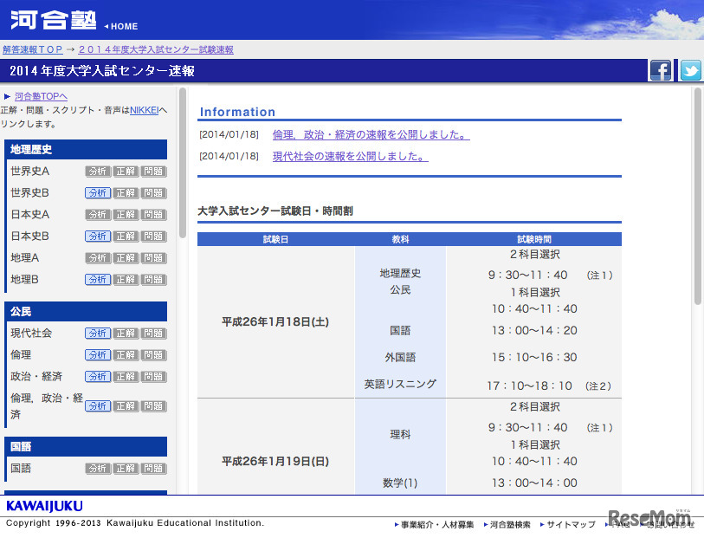Open the 河合塾TOPへ link

pyautogui.click(x=42, y=95)
